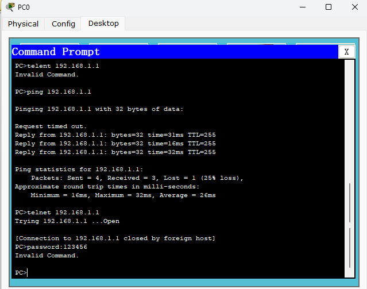Click the PC> prompt input line at bottom
This screenshot has height=289, width=367.
click(21, 272)
